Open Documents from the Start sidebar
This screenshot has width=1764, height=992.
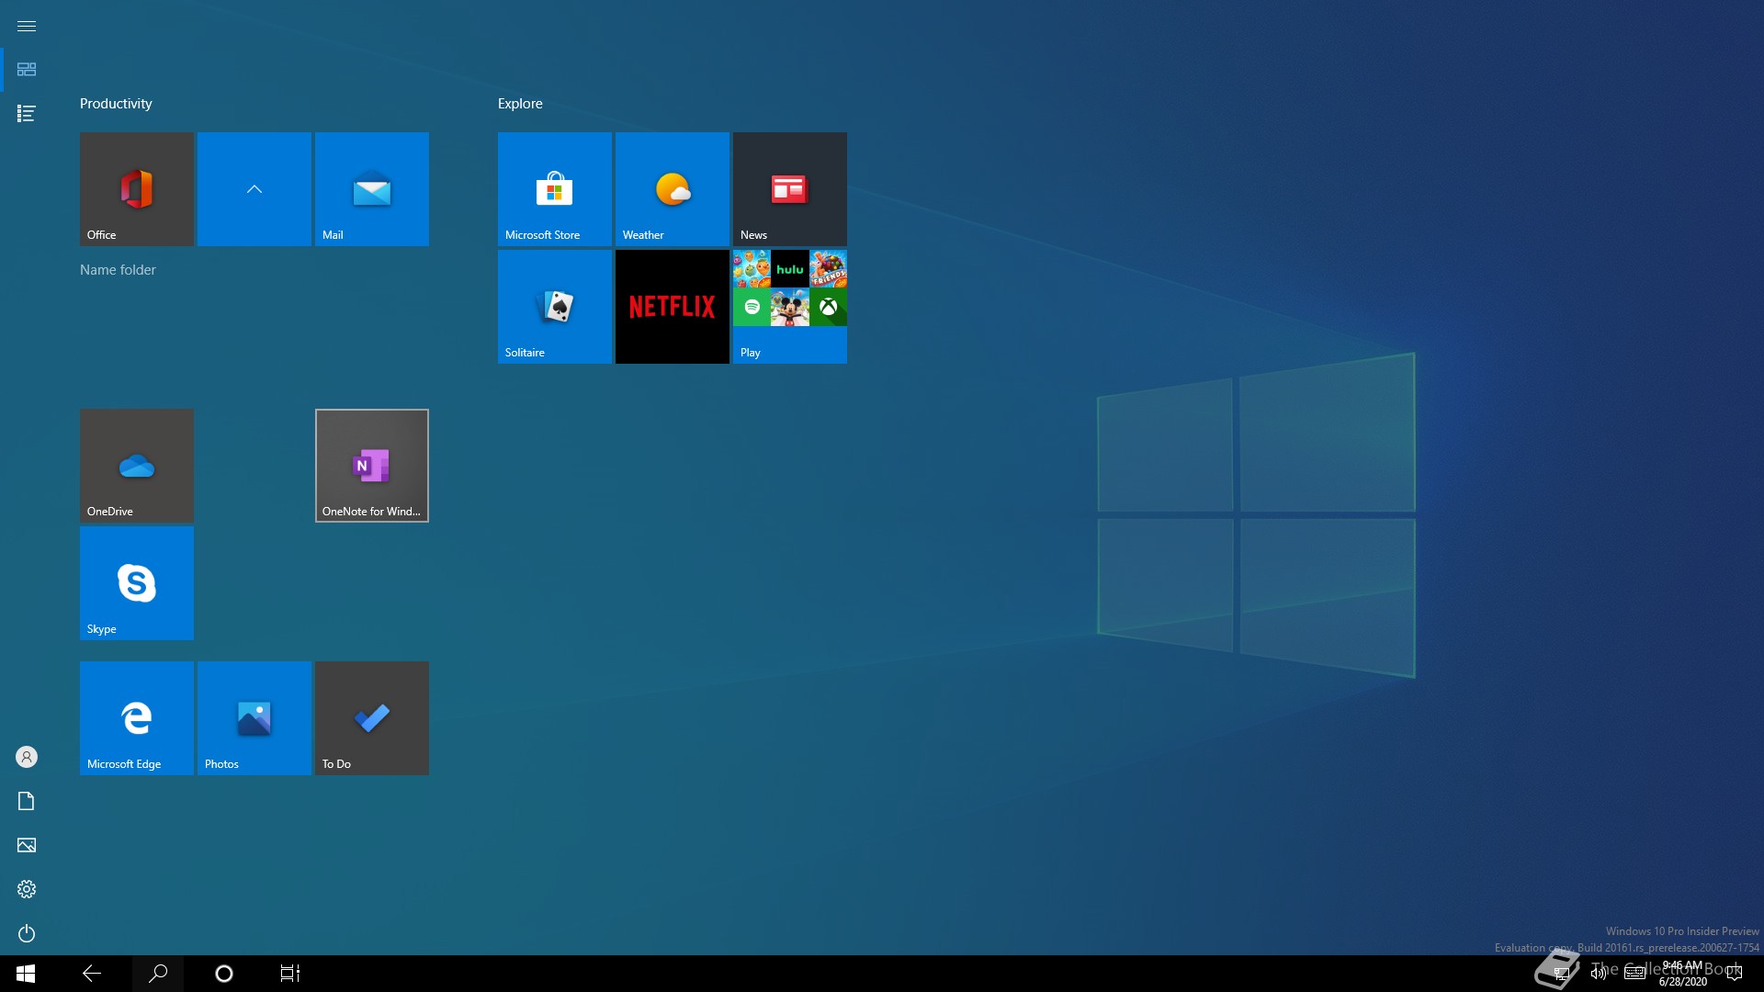[x=27, y=801]
